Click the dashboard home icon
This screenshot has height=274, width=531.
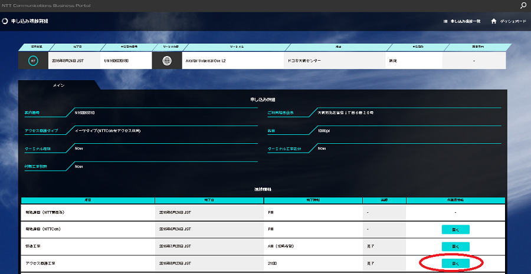point(493,21)
